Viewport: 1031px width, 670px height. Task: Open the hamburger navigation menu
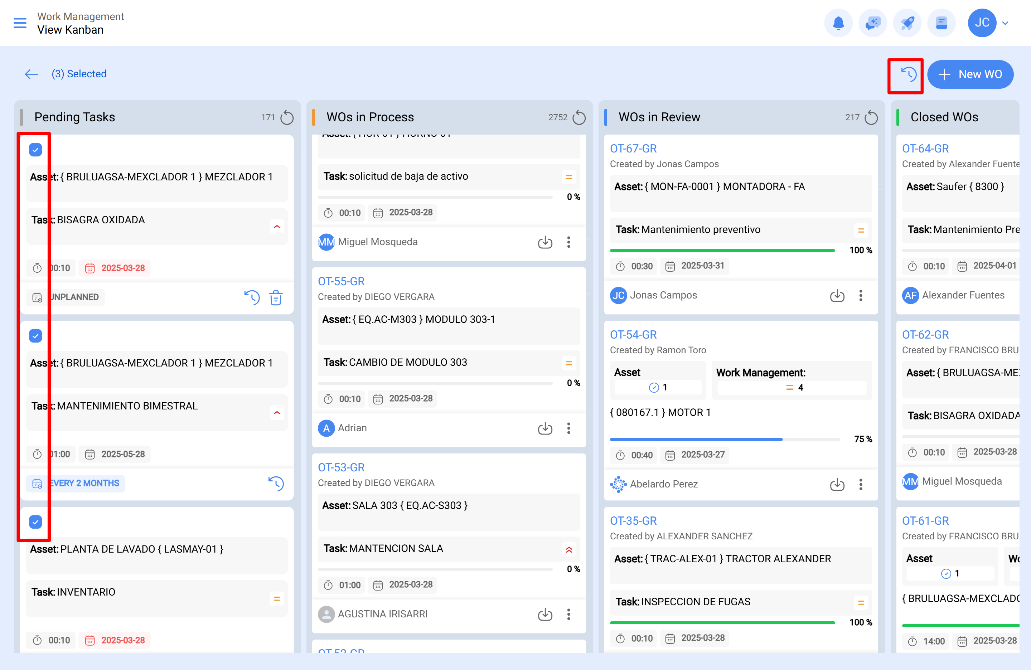click(20, 23)
